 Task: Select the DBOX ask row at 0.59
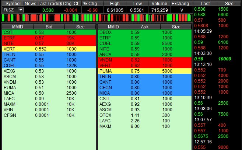(x=145, y=32)
